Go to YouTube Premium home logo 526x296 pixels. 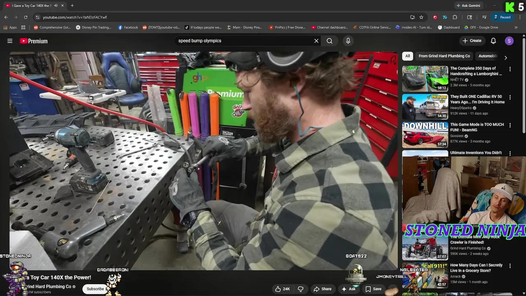[34, 41]
